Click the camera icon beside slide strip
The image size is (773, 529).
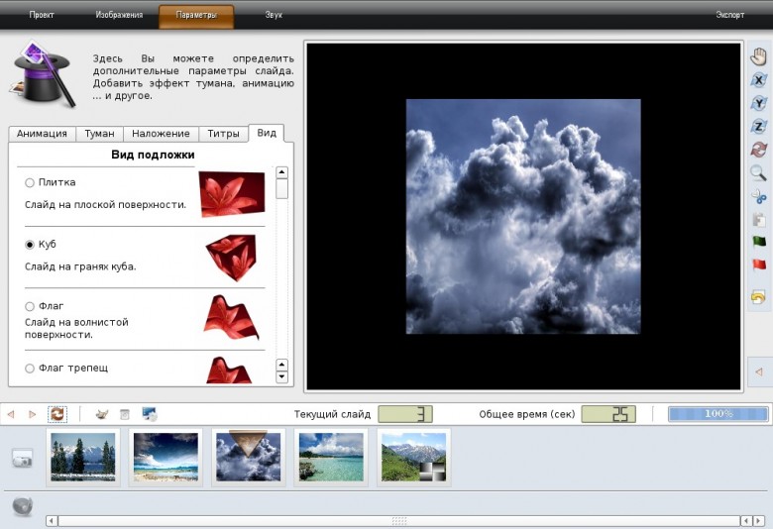tap(22, 459)
